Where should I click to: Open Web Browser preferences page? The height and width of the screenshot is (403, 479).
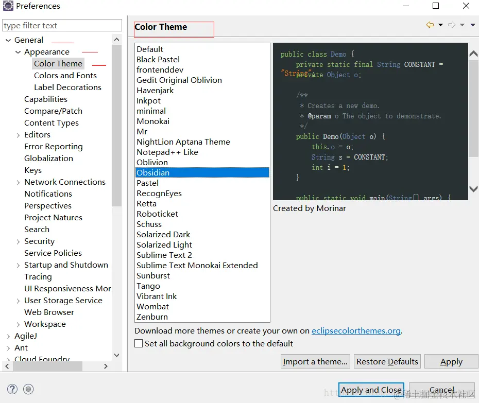[x=49, y=312]
